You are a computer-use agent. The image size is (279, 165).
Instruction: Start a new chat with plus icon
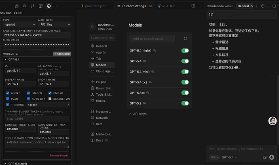pyautogui.click(x=257, y=6)
